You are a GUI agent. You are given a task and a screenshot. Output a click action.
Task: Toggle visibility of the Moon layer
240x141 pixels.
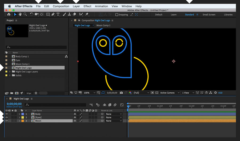pos(7,121)
